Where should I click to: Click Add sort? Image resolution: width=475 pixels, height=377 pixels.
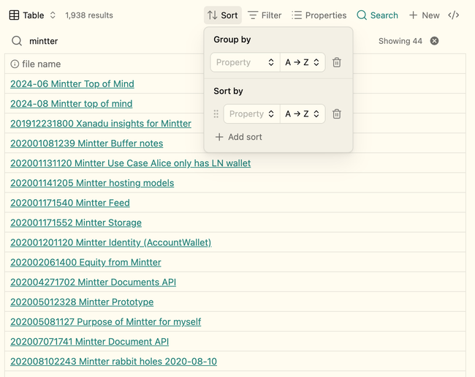pos(238,137)
